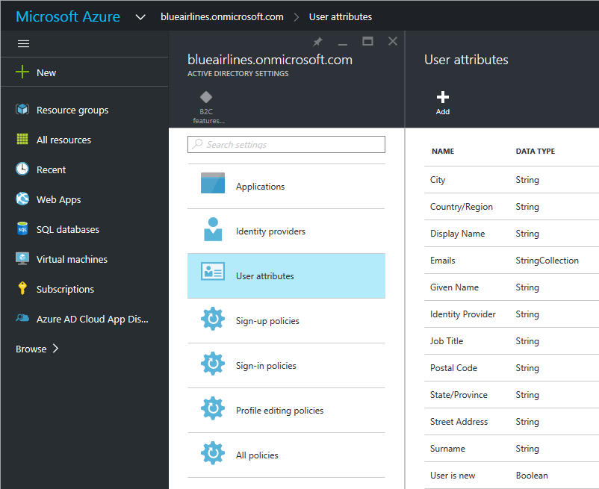The width and height of the screenshot is (599, 489).
Task: Sort by the NAME column header
Action: tap(443, 151)
